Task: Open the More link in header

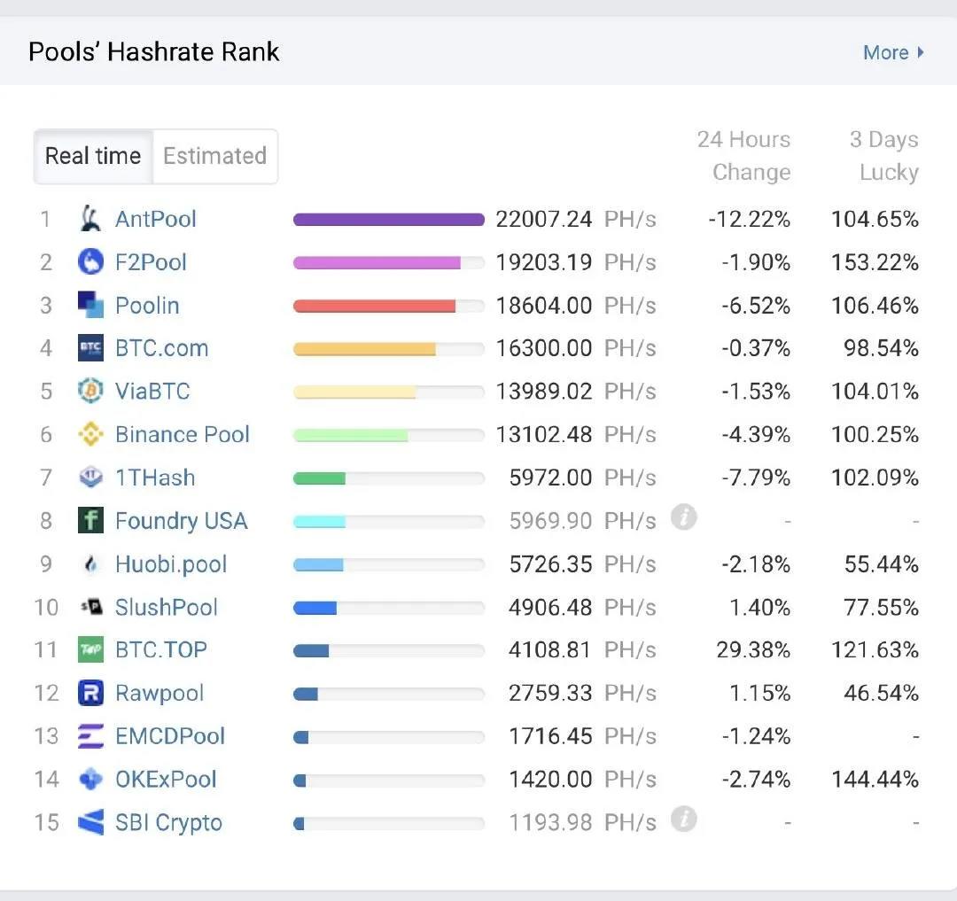Action: [x=885, y=52]
